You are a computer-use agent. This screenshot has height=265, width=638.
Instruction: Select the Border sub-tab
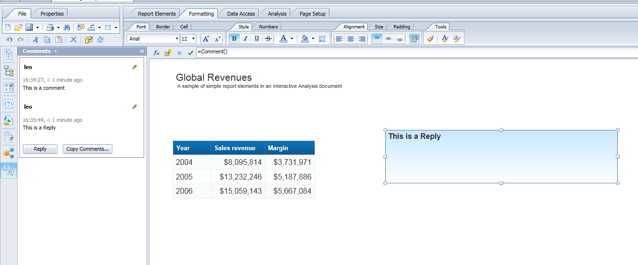[x=163, y=27]
